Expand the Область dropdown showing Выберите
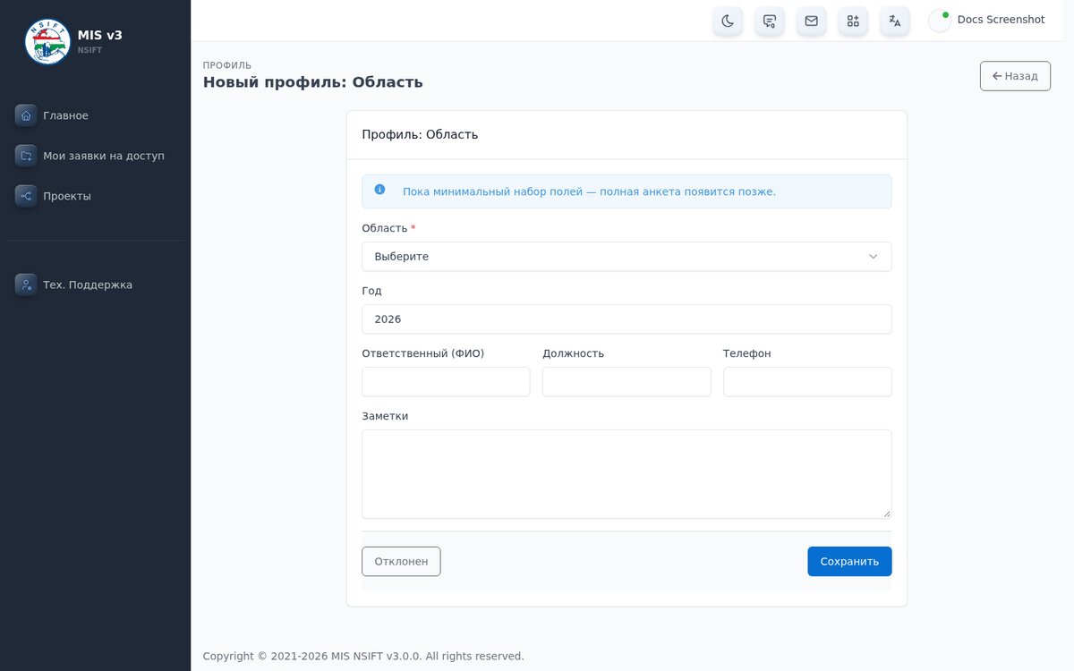This screenshot has height=671, width=1074. point(626,257)
